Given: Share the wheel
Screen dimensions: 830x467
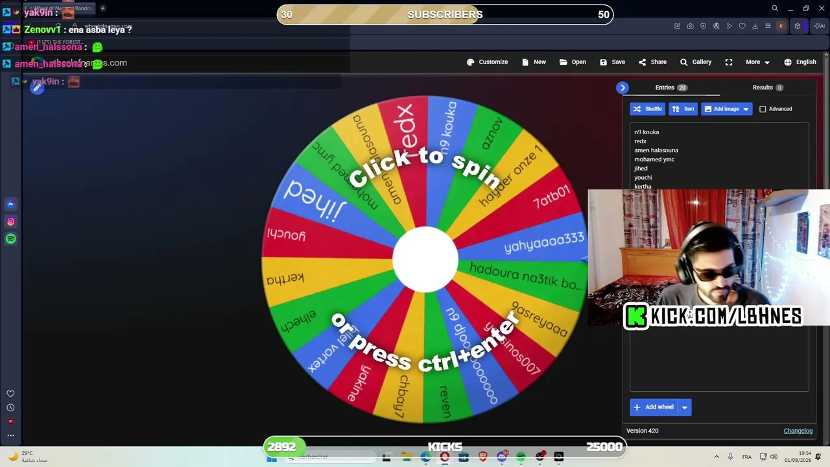Looking at the screenshot, I should pyautogui.click(x=652, y=62).
